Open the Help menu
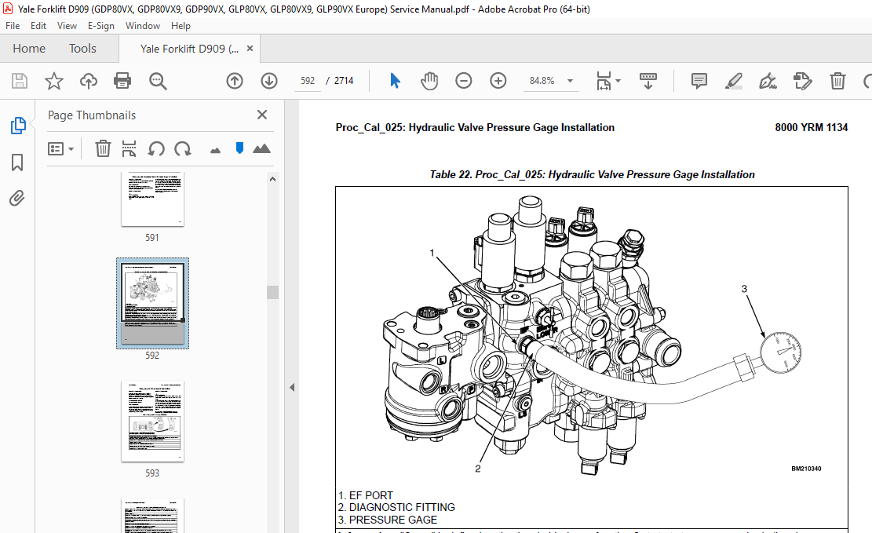 click(181, 26)
